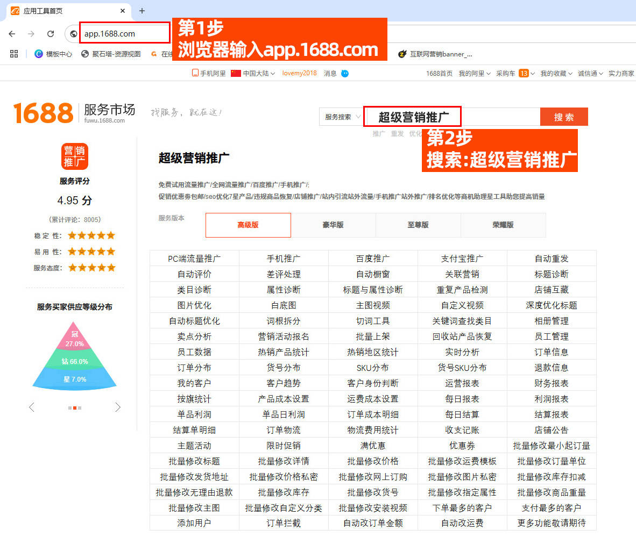Show previous slide with left carousel arrow

(x=31, y=407)
